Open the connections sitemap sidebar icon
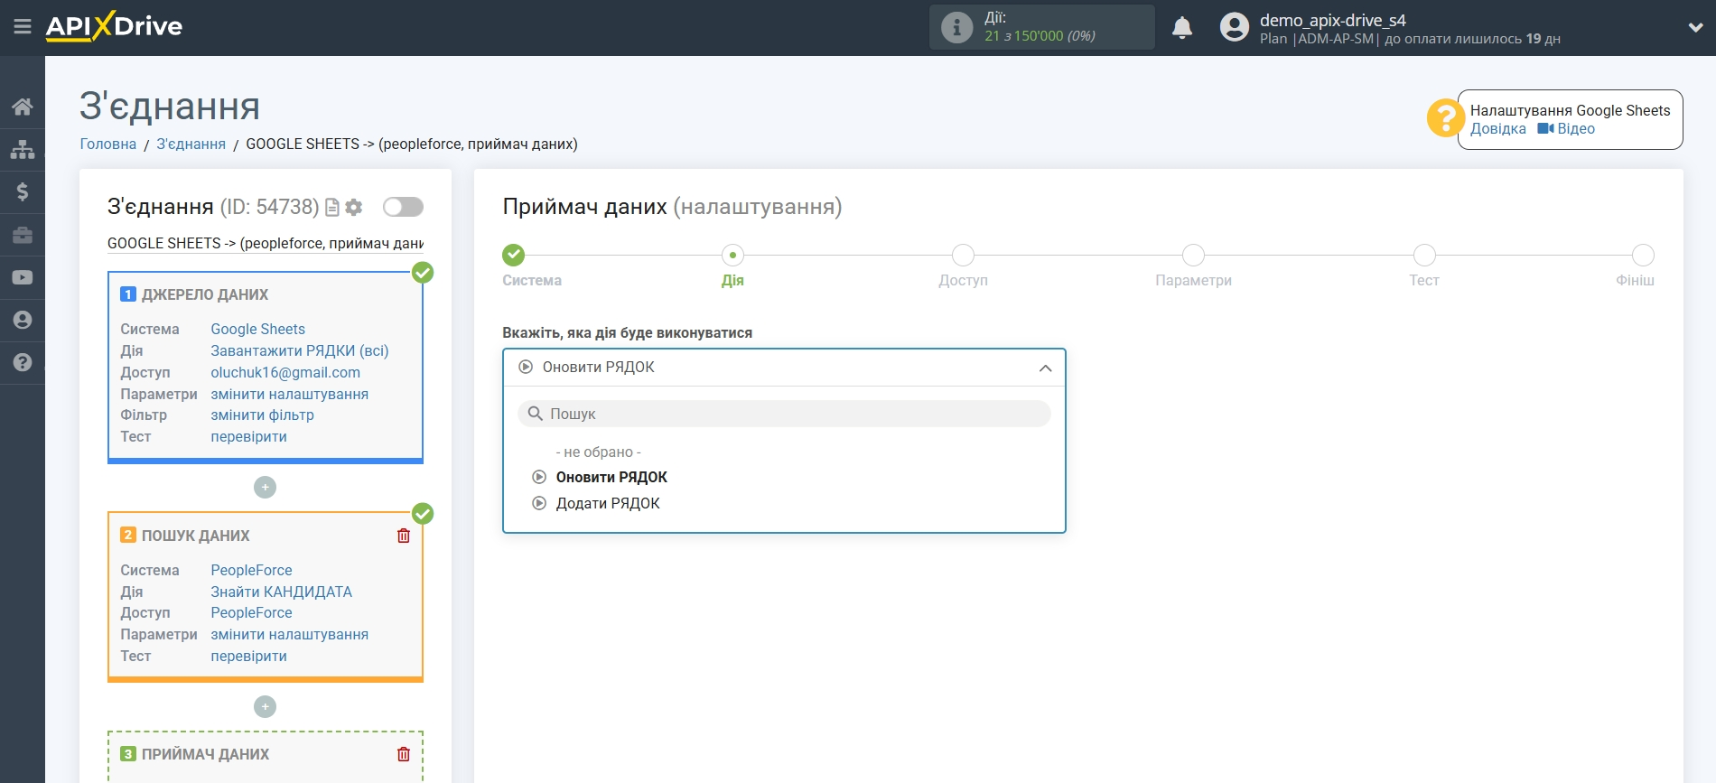This screenshot has width=1716, height=783. click(x=23, y=149)
